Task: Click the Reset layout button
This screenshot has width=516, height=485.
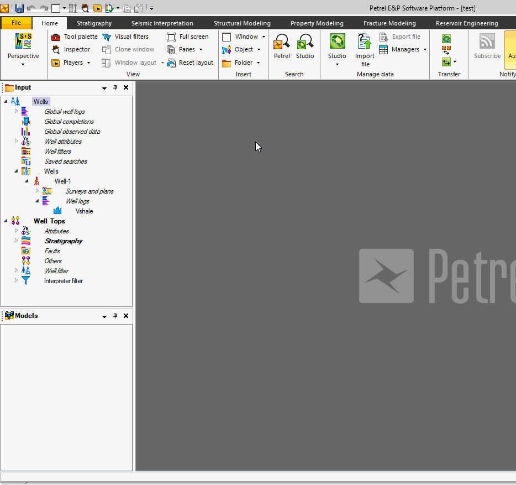Action: click(190, 62)
